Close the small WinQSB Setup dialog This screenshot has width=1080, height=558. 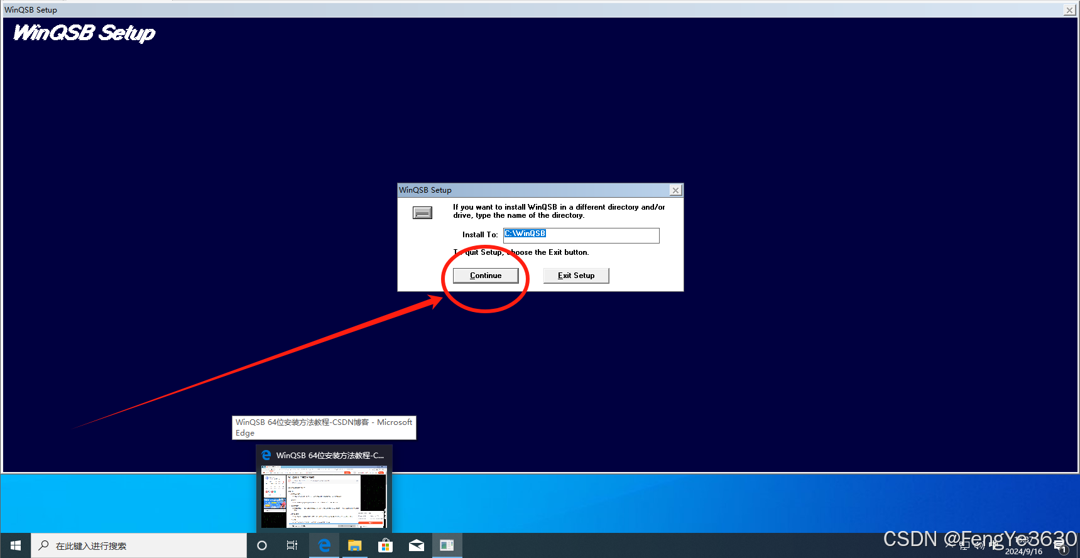coord(675,190)
